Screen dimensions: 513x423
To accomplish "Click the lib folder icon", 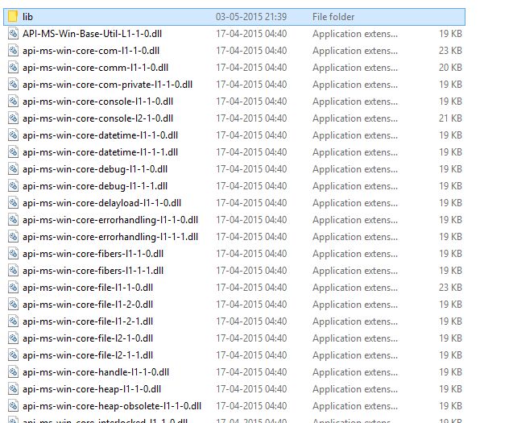I will click(x=13, y=17).
